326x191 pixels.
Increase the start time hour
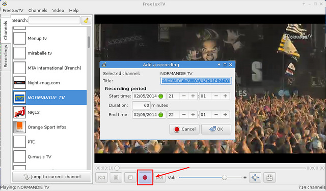193,96
